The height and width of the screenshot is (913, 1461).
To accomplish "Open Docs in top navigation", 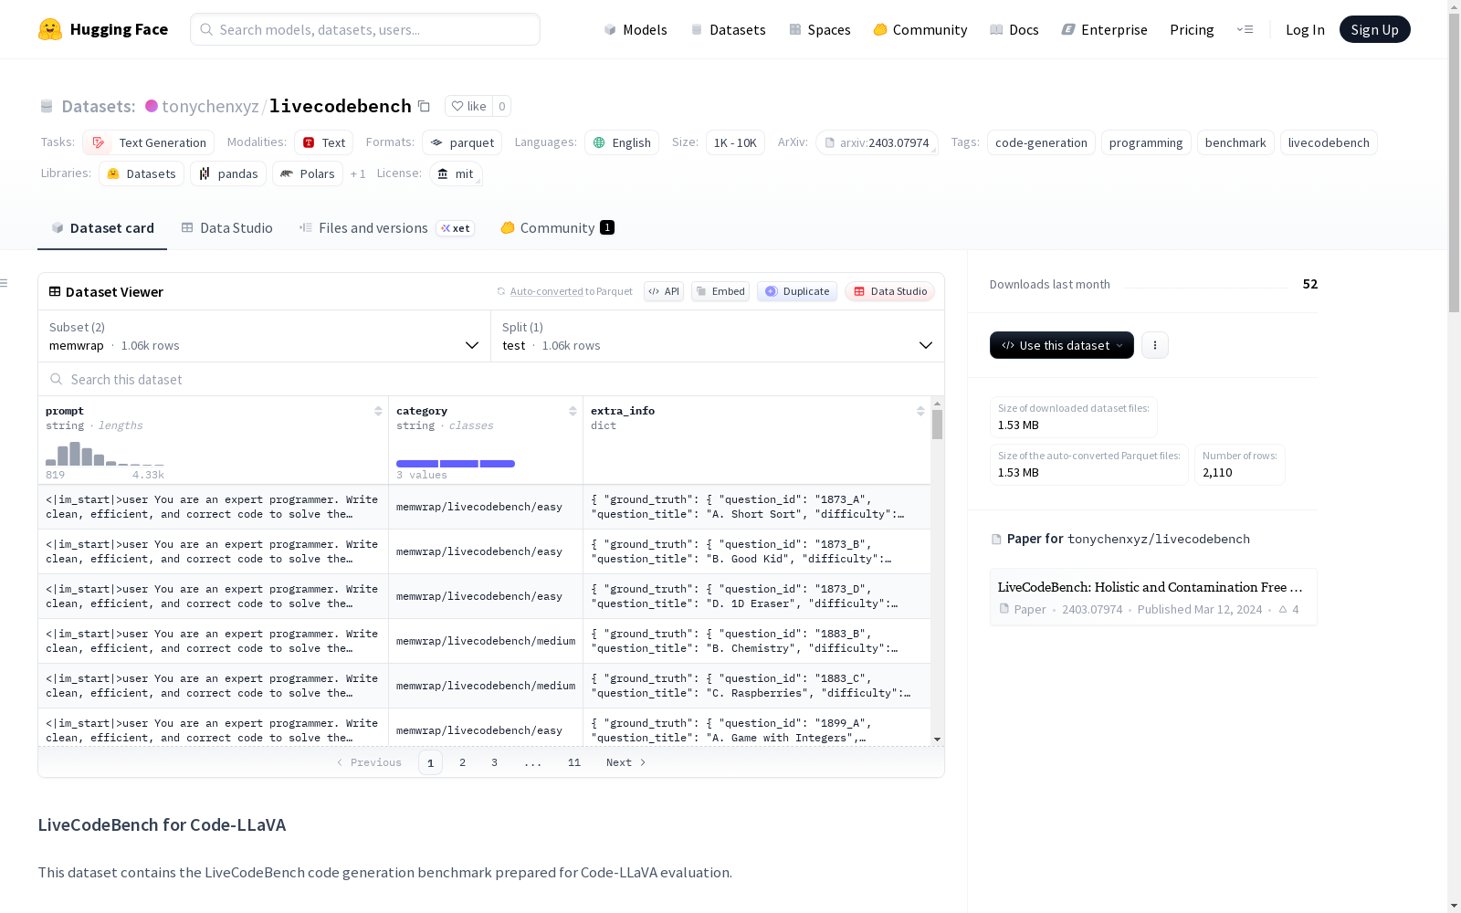I will [1014, 29].
